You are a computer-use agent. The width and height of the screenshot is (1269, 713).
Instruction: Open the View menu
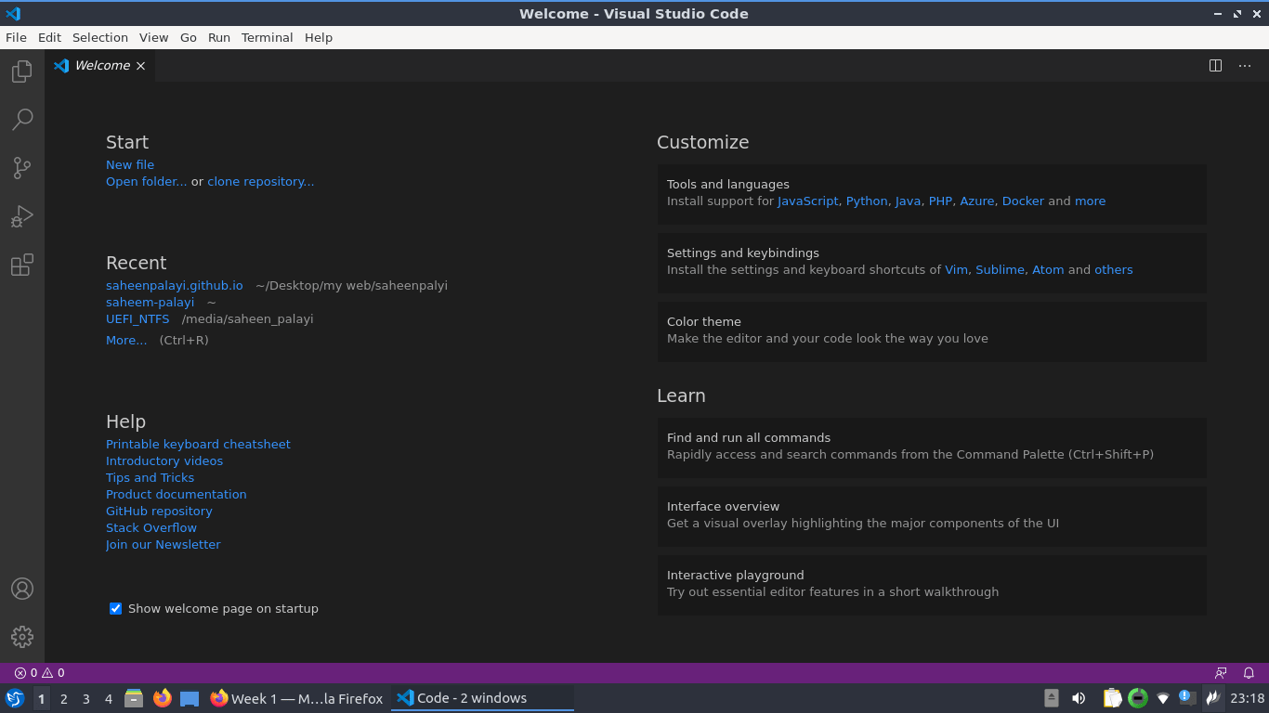click(x=154, y=37)
